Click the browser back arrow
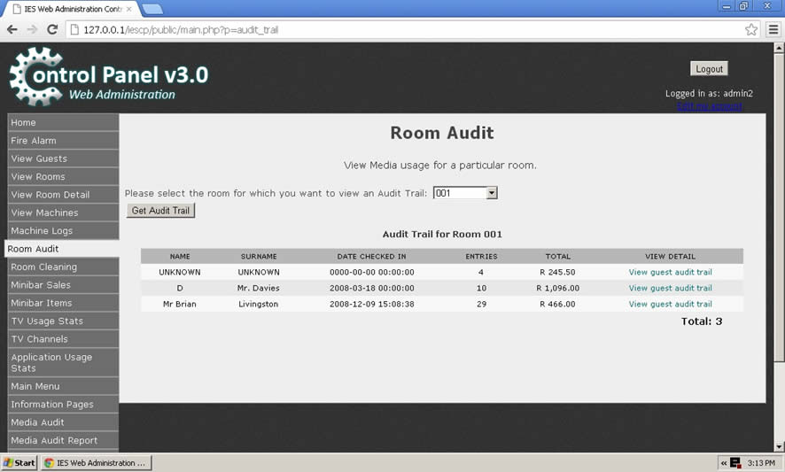This screenshot has height=472, width=785. click(x=12, y=29)
